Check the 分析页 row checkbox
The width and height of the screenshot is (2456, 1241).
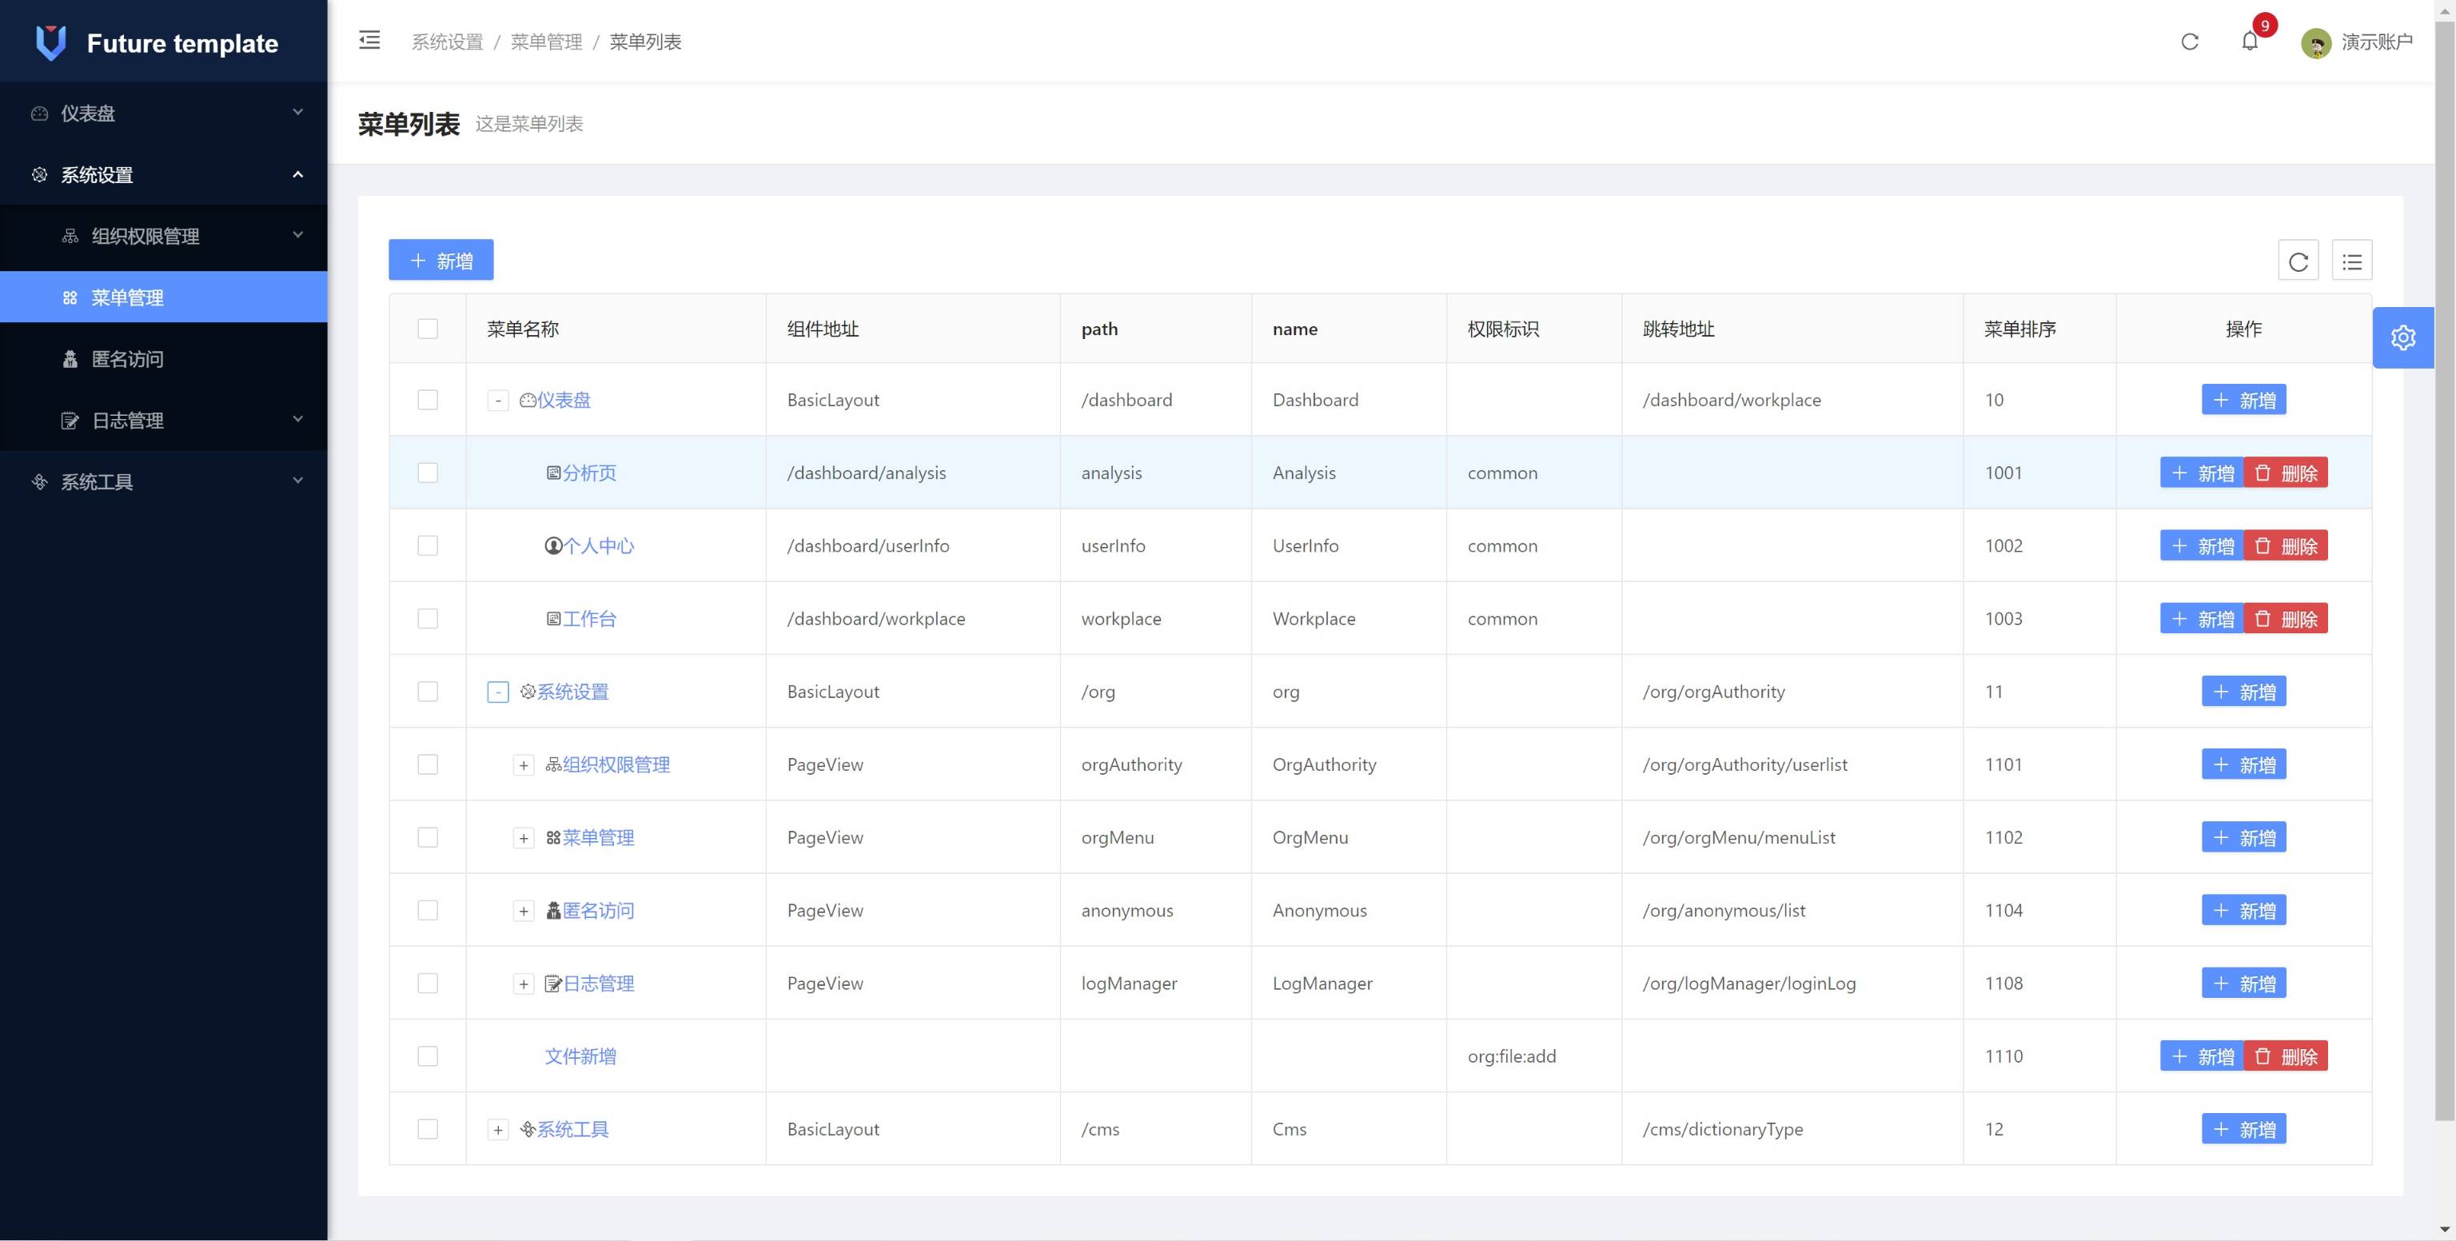tap(427, 472)
